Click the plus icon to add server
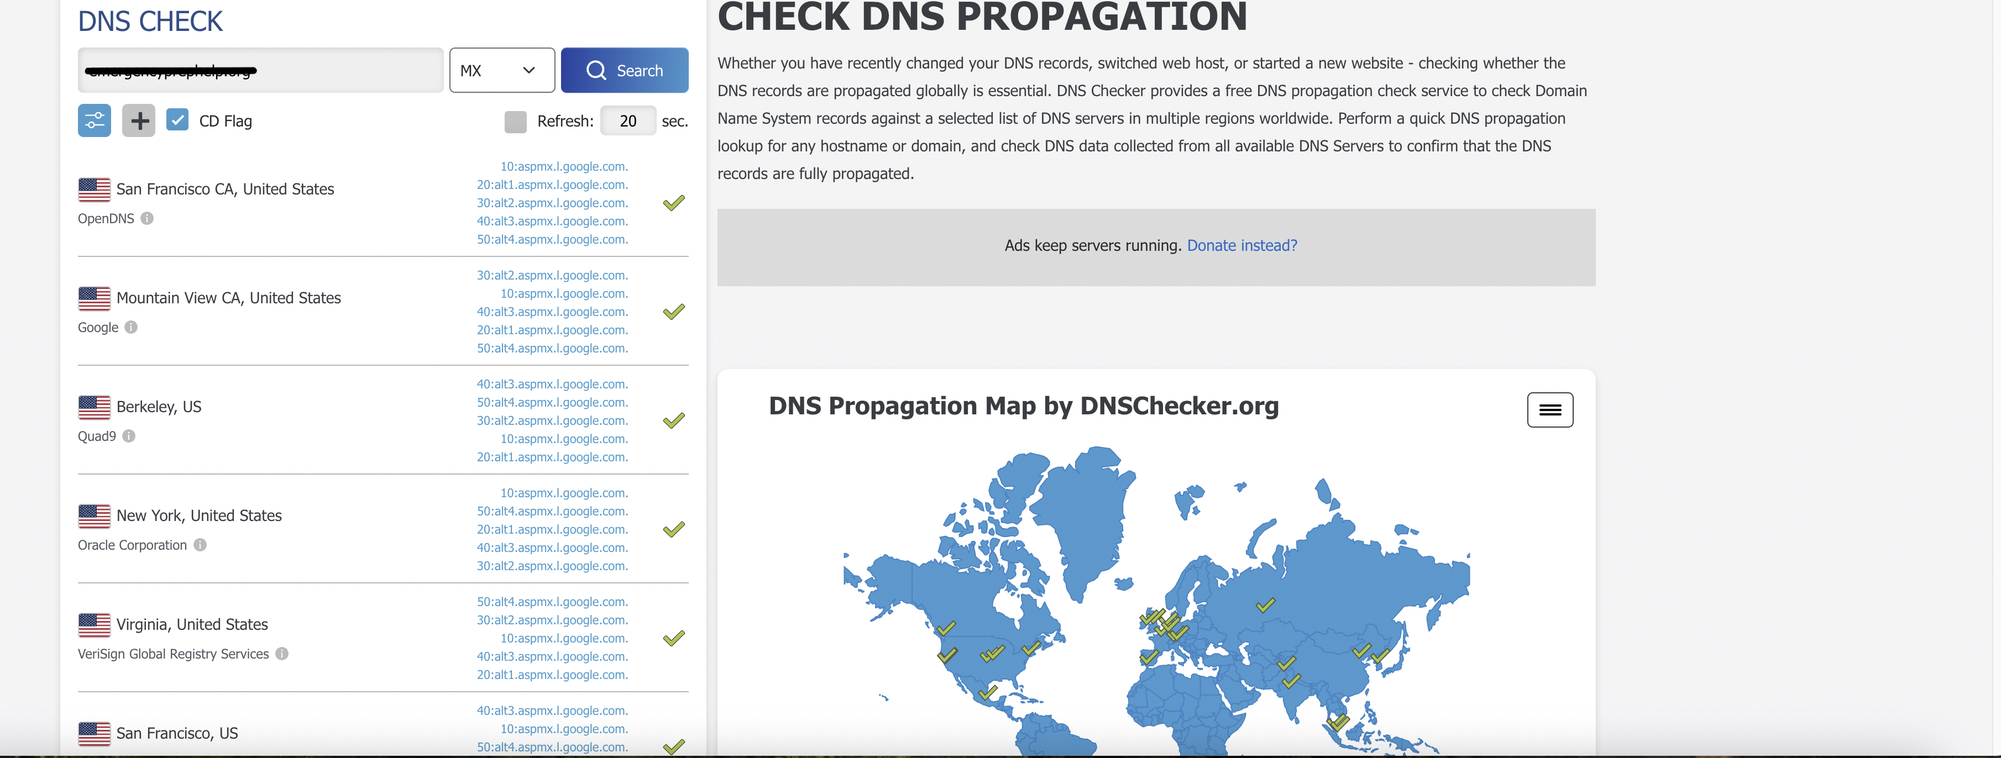2001x758 pixels. (138, 120)
